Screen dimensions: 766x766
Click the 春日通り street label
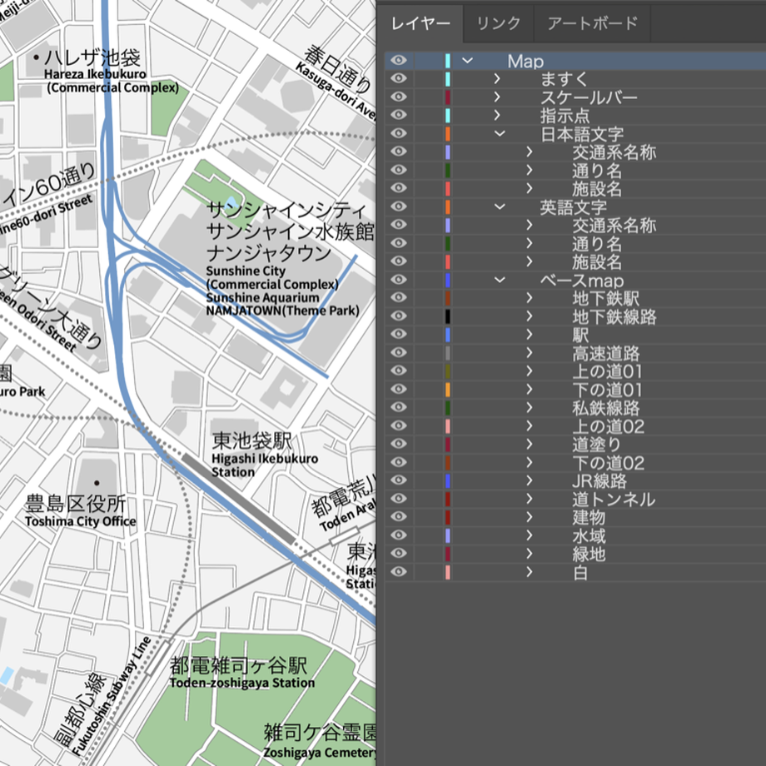point(337,69)
